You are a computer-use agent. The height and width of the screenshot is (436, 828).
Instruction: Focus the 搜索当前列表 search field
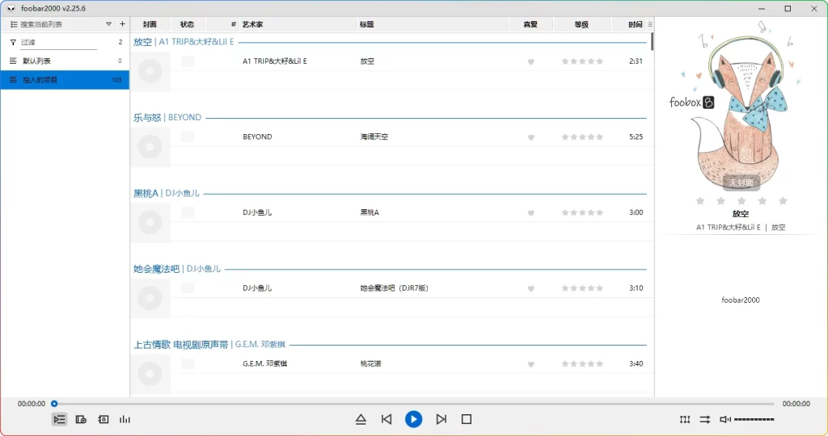coord(61,24)
